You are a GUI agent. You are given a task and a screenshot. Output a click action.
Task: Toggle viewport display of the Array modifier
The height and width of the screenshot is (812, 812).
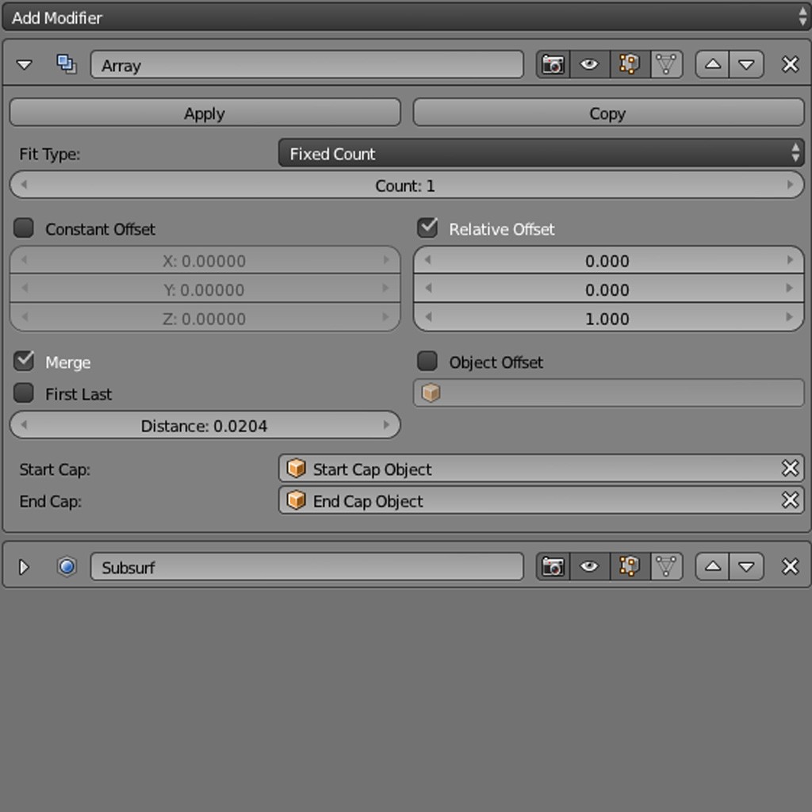pyautogui.click(x=590, y=64)
